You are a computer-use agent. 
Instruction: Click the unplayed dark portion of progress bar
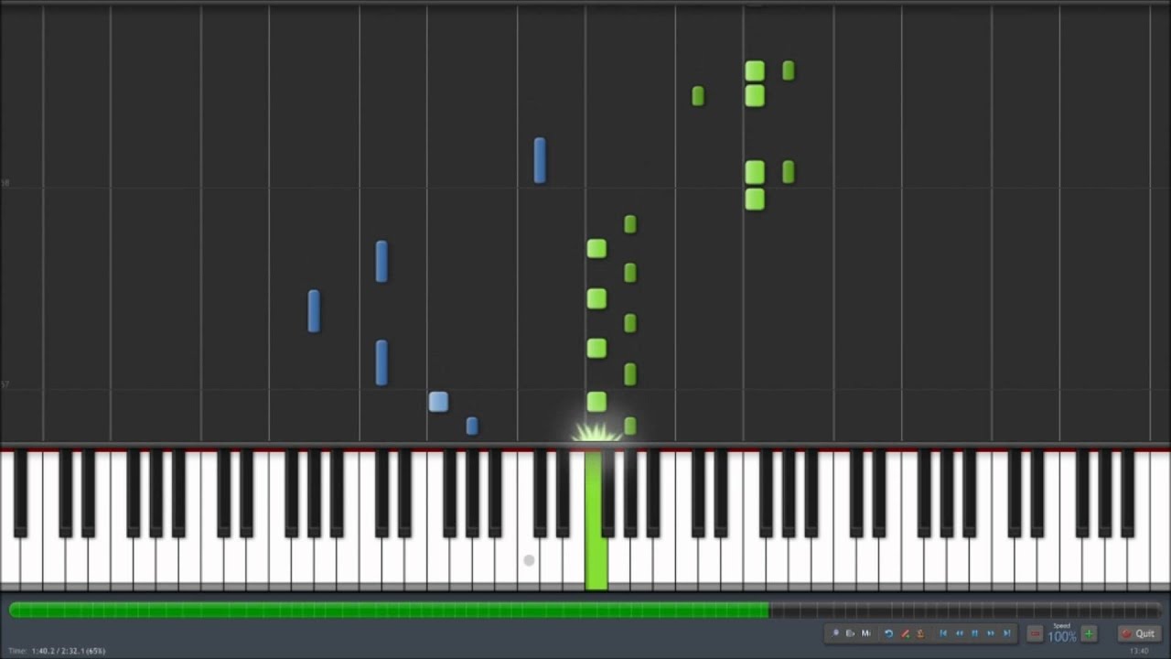pyautogui.click(x=965, y=610)
